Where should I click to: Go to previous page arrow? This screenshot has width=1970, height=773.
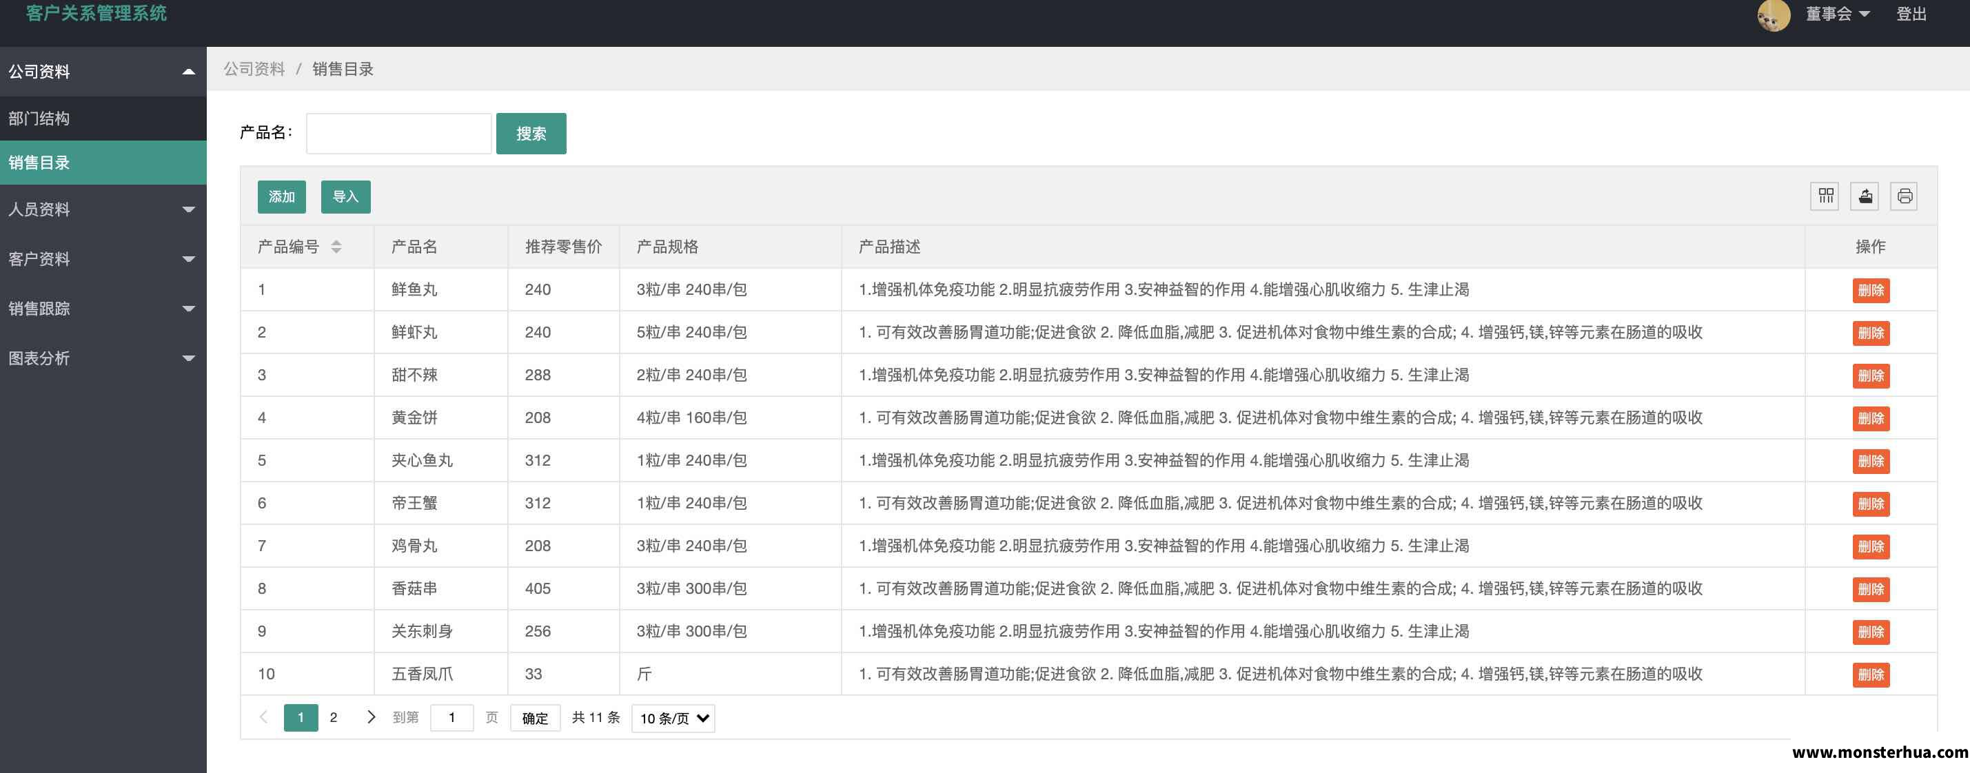[x=264, y=717]
